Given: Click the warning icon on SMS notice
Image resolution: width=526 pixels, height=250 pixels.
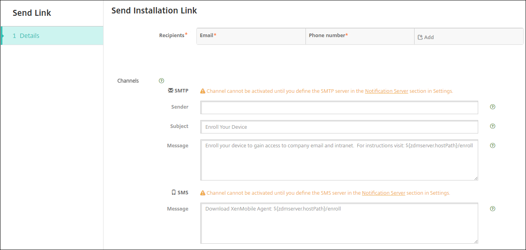Looking at the screenshot, I should click(x=203, y=193).
